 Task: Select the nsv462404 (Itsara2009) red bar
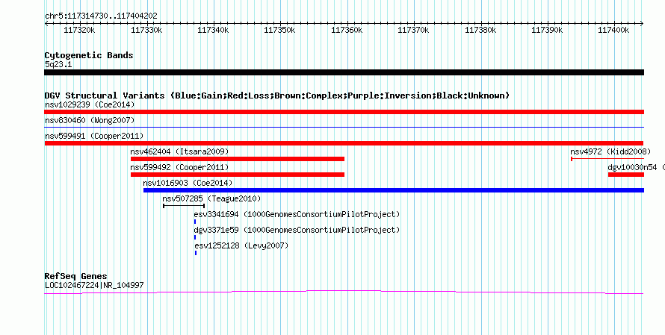pyautogui.click(x=238, y=159)
